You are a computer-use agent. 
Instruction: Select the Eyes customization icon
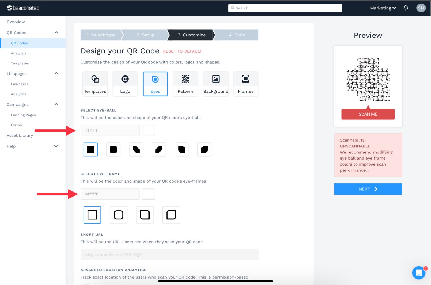tap(155, 84)
